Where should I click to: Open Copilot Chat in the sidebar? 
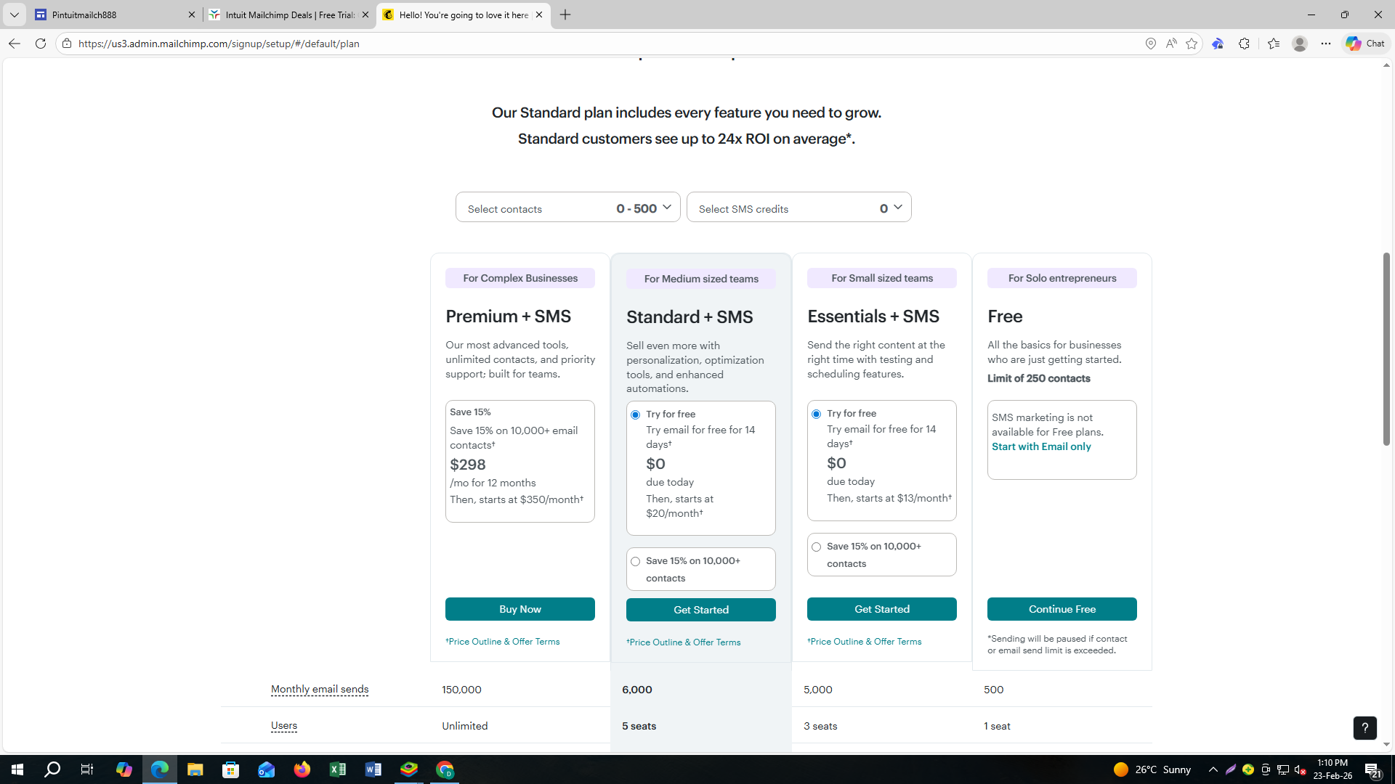[1365, 44]
